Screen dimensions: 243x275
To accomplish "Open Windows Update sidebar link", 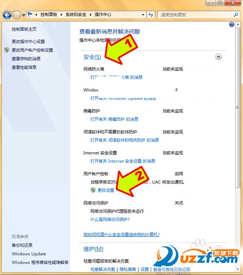I will pyautogui.click(x=29, y=254).
